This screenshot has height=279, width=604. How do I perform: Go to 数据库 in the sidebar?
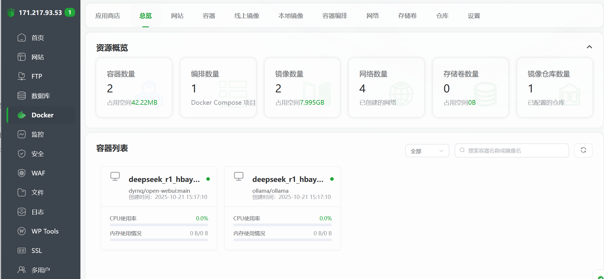(x=41, y=96)
